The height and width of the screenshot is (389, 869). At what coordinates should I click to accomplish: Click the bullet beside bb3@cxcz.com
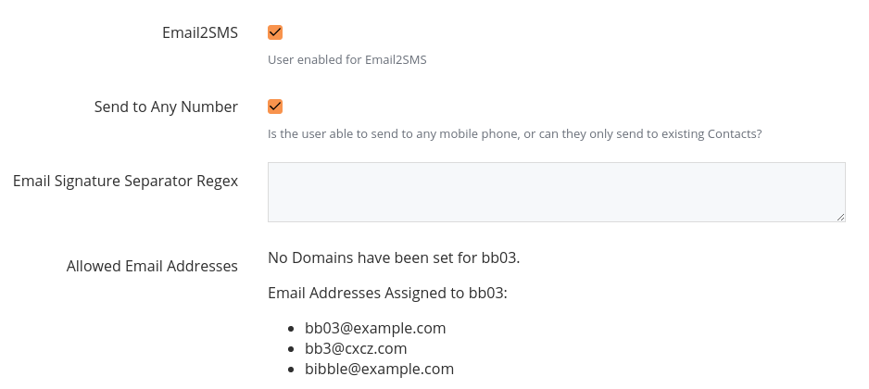click(x=291, y=349)
